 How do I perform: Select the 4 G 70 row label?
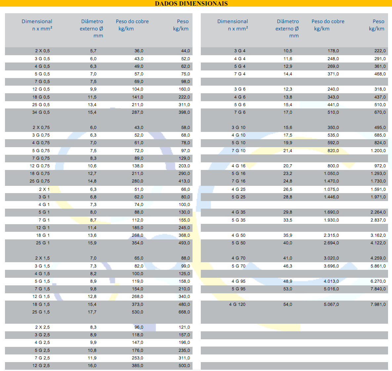[x=239, y=258]
